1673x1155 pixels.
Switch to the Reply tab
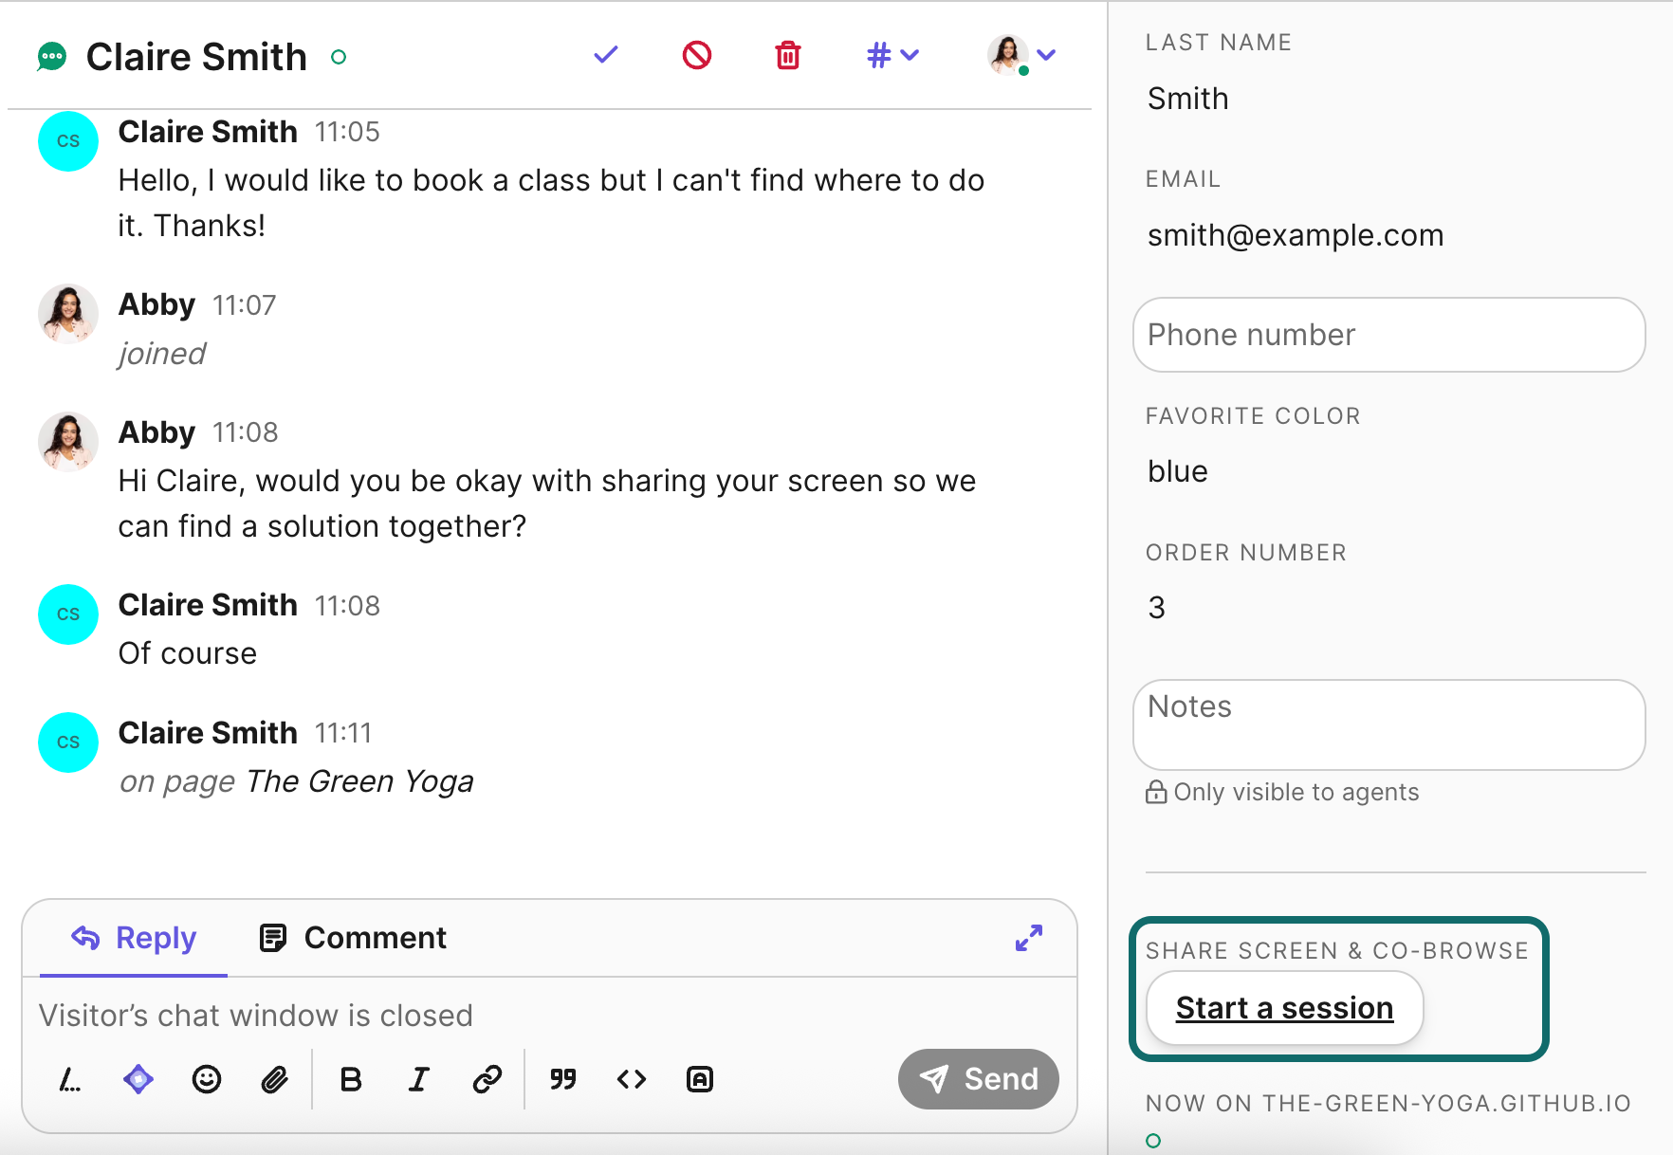point(134,938)
